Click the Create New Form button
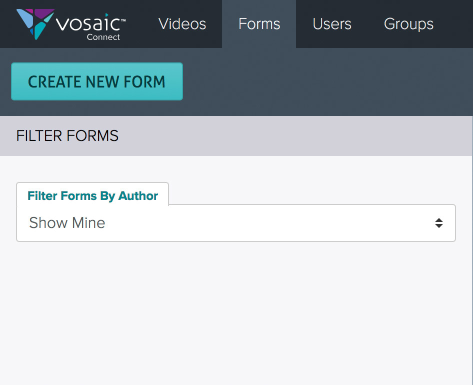Viewport: 473px width, 385px height. 97,81
